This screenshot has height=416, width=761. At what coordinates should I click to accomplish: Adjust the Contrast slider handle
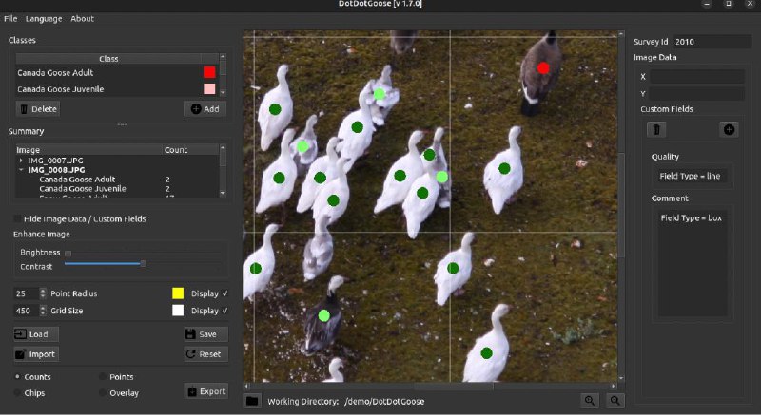click(x=144, y=264)
